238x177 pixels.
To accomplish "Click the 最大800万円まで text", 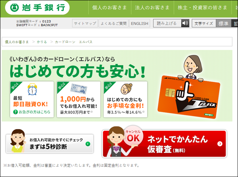I will tap(76, 112).
